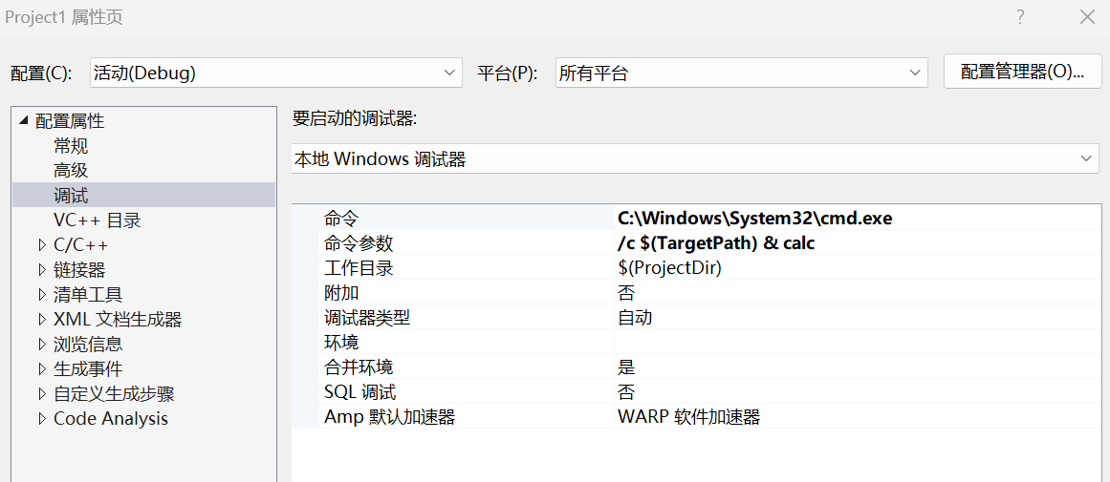Select the Amp 默认加速器 property row
This screenshot has width=1110, height=482.
[x=389, y=417]
